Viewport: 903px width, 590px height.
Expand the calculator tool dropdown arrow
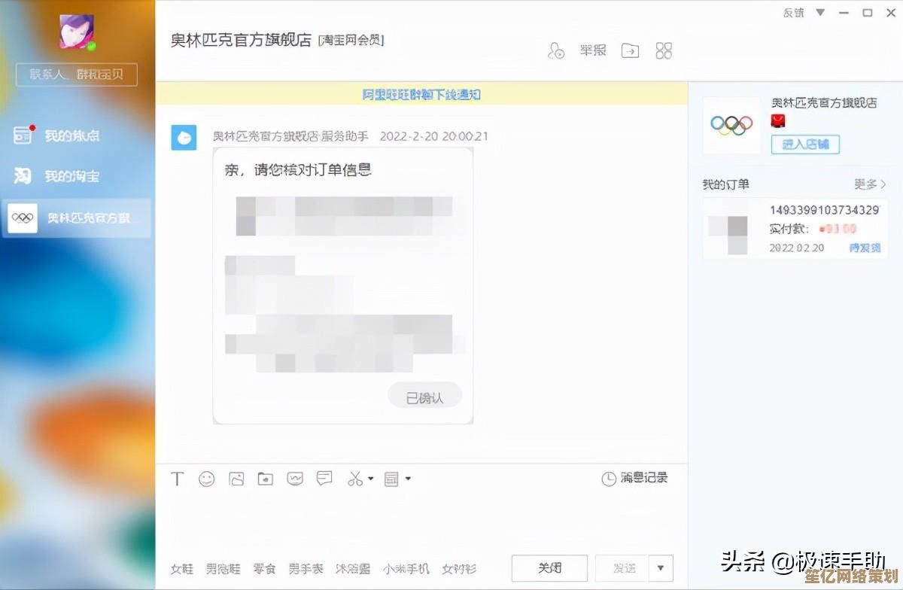tap(408, 479)
